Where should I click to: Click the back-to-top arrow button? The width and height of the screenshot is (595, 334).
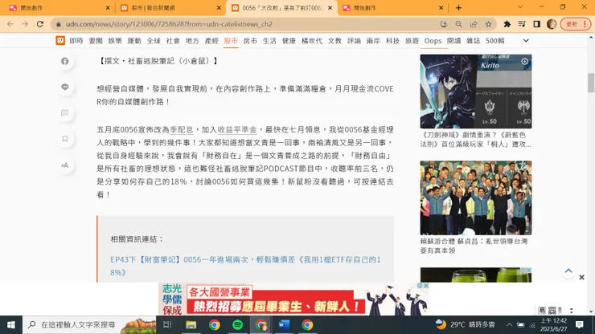tap(568, 271)
